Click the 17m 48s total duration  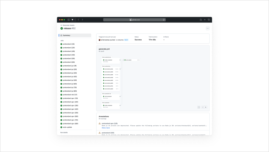(152, 40)
